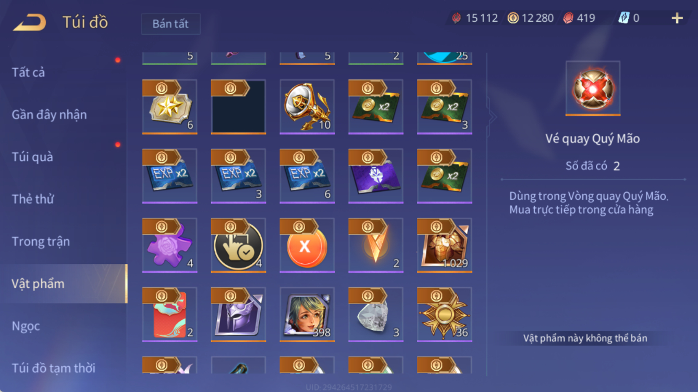Select the gold star ticket item

[169, 107]
